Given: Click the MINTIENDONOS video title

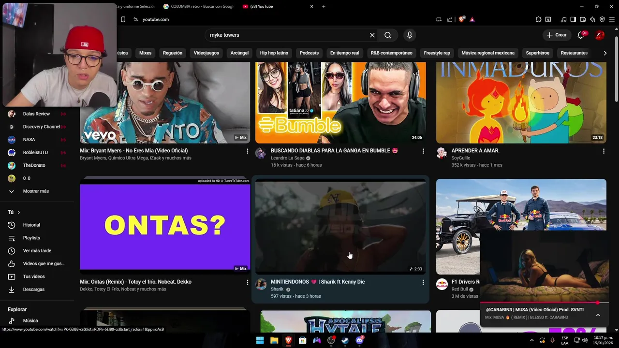Looking at the screenshot, I should (318, 282).
